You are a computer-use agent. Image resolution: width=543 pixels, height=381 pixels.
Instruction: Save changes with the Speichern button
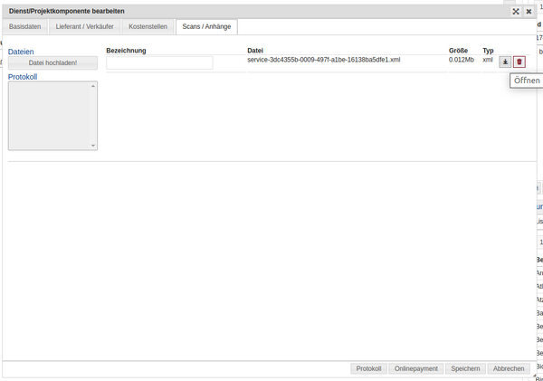tap(465, 368)
